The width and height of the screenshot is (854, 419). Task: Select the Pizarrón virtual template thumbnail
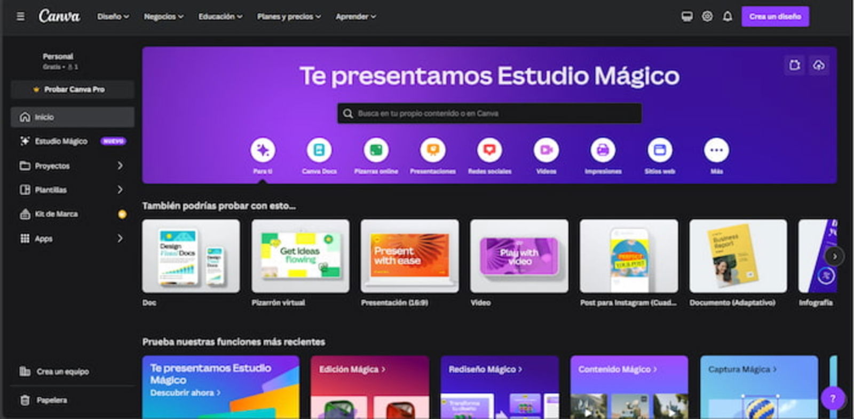(301, 256)
